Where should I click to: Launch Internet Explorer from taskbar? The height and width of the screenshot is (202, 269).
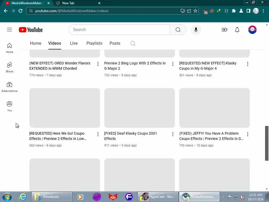pyautogui.click(x=23, y=197)
